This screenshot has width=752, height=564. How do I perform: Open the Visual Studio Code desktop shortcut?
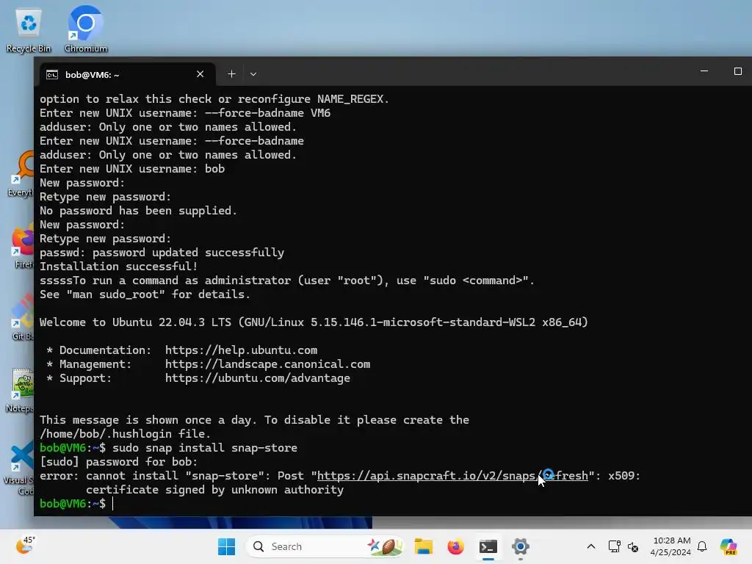19,468
